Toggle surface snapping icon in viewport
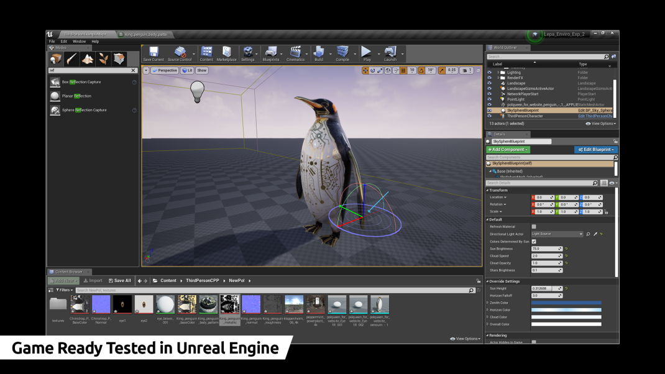The height and width of the screenshot is (374, 665). pyautogui.click(x=396, y=70)
